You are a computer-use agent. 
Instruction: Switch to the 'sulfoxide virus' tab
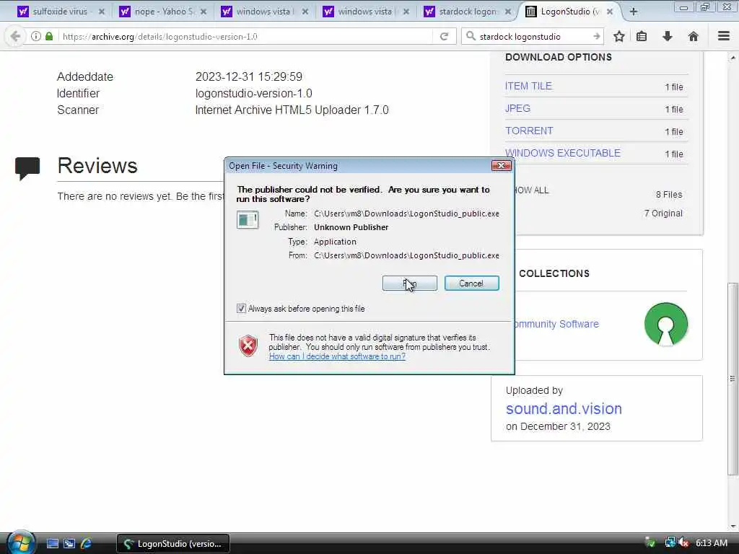pos(60,12)
